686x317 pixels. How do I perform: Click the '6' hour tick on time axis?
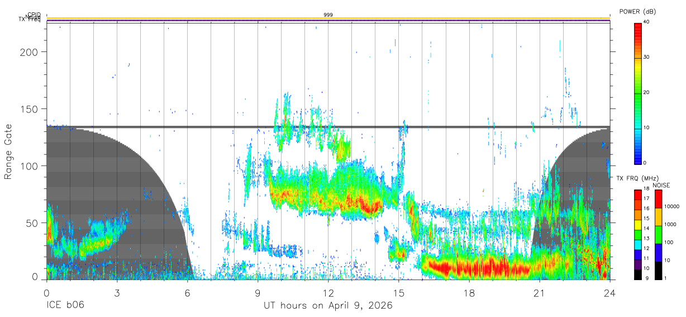coord(188,292)
